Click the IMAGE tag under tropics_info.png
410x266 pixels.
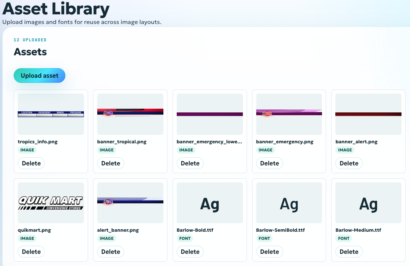[x=27, y=150]
